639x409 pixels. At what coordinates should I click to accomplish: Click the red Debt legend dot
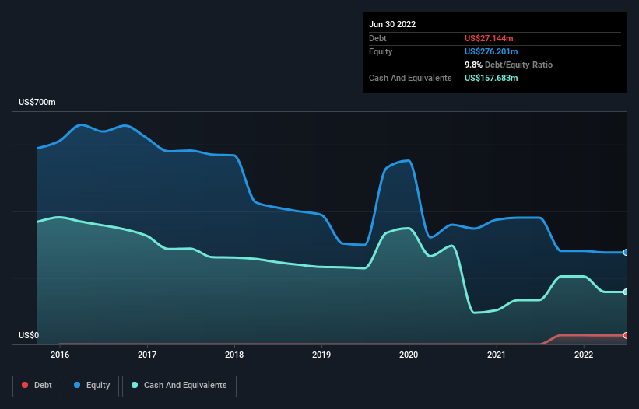[25, 385]
